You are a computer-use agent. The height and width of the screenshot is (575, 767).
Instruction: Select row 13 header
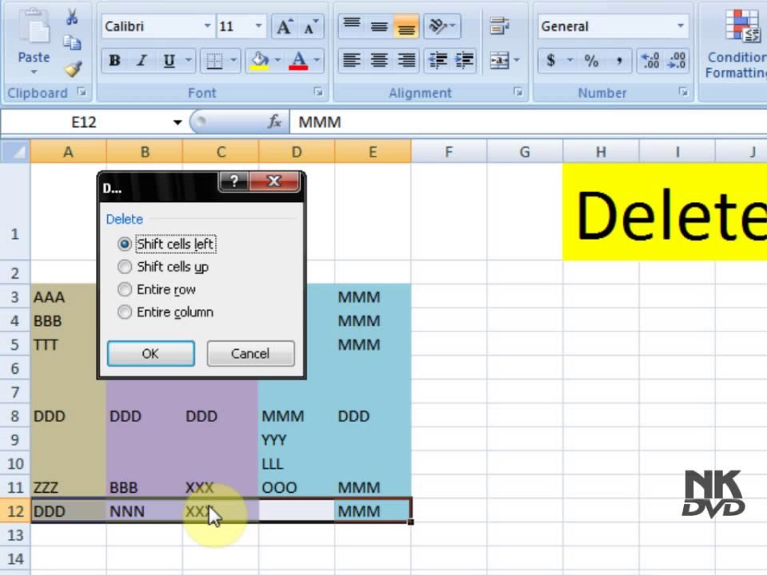tap(15, 535)
